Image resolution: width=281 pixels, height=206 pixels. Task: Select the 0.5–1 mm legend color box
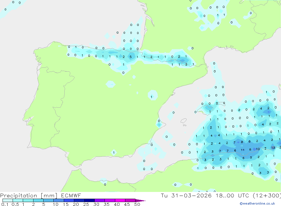pyautogui.click(x=18, y=200)
